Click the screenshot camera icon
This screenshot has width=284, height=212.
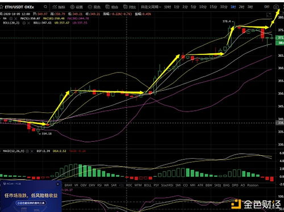coord(276,7)
